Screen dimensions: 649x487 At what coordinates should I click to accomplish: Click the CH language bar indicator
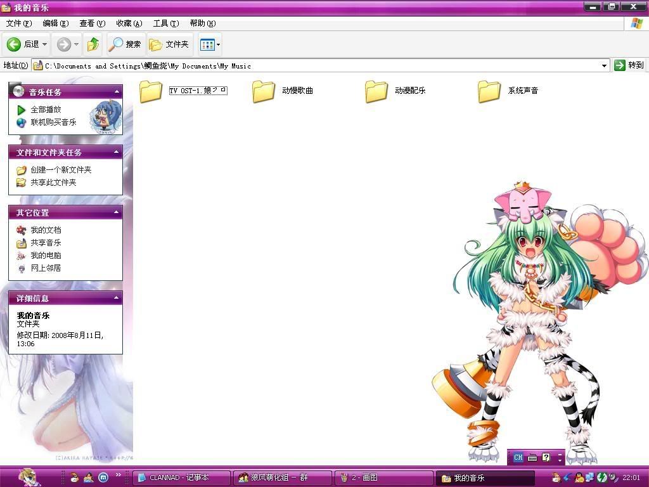click(x=518, y=457)
